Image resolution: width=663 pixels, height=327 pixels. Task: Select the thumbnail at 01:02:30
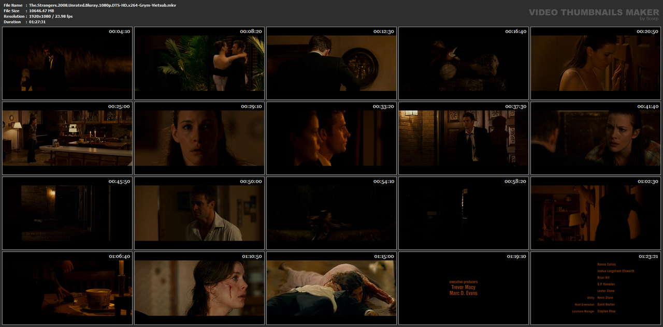pos(596,213)
